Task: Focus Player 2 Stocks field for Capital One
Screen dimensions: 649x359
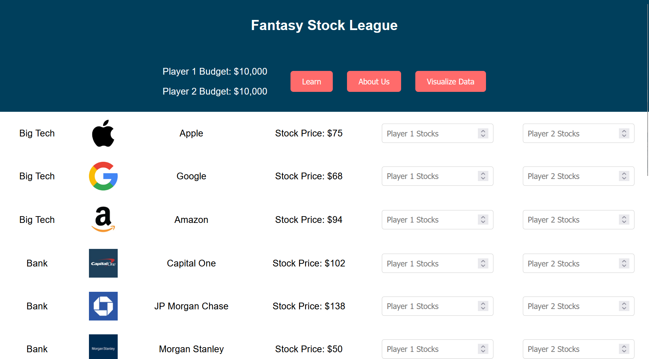Action: [x=571, y=263]
